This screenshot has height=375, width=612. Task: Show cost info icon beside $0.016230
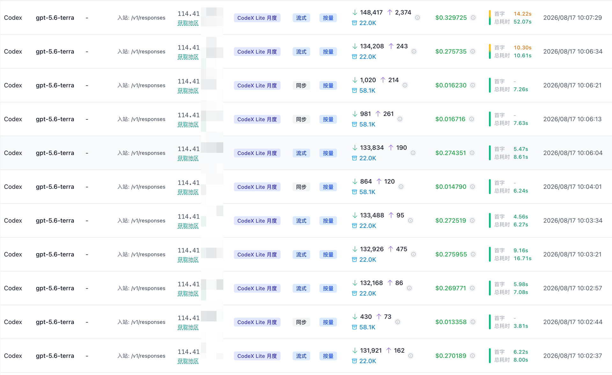(473, 85)
